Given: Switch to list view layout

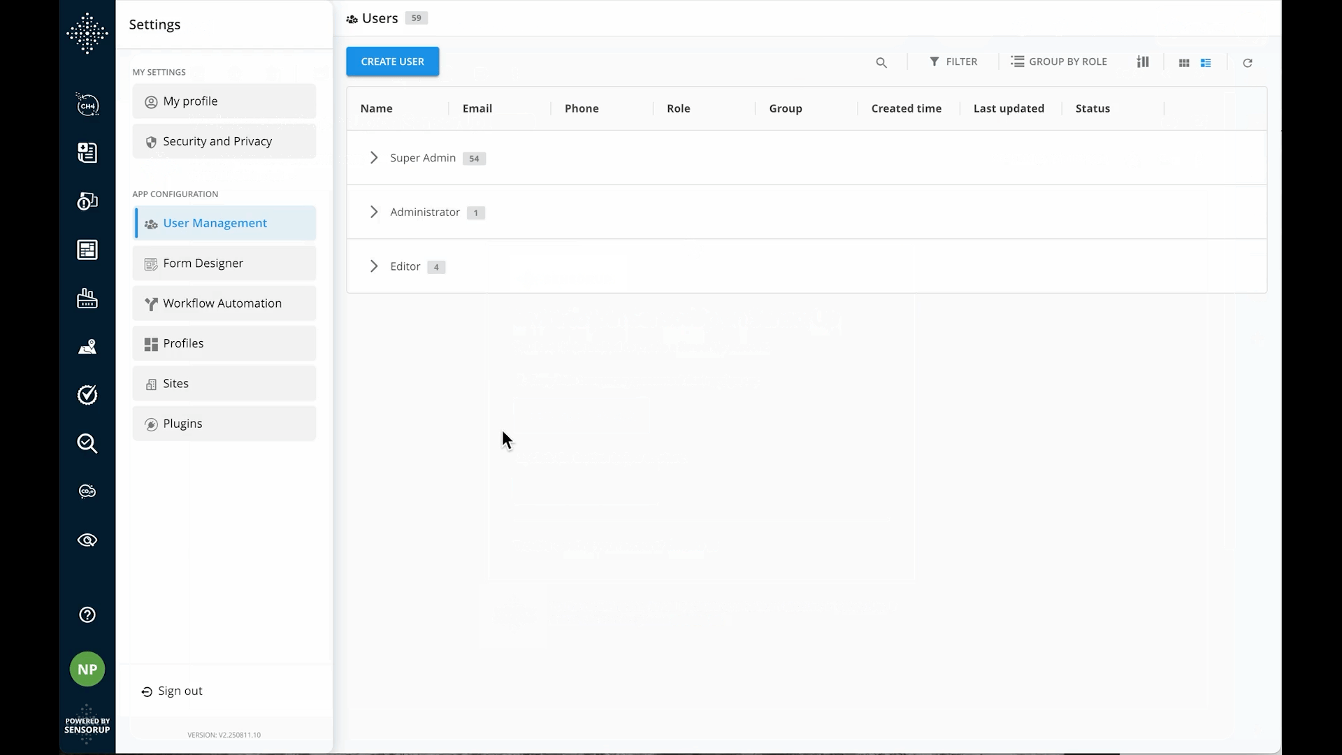Looking at the screenshot, I should coord(1206,62).
